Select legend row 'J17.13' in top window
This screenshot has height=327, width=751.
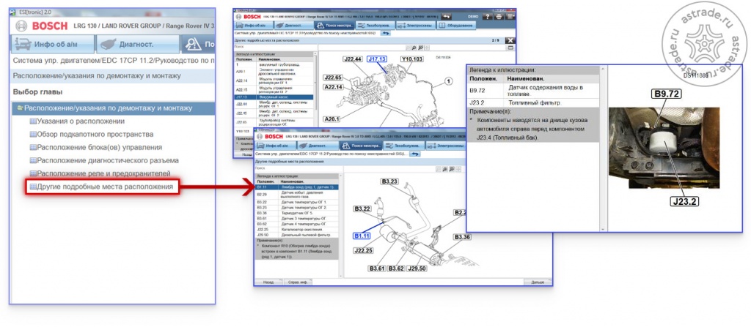click(x=274, y=97)
